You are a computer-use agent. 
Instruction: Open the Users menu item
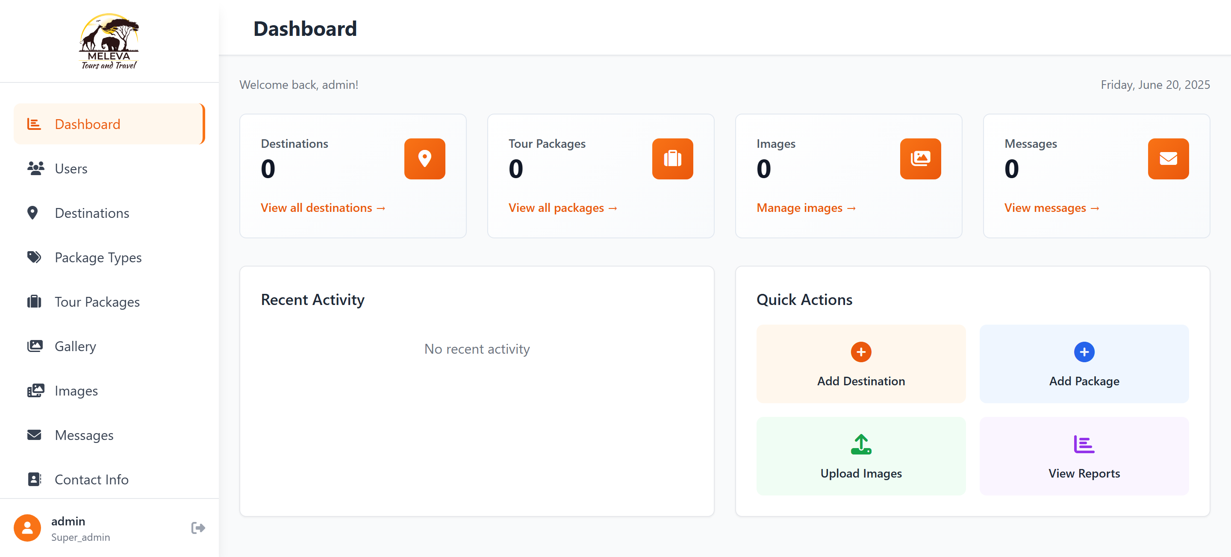[x=109, y=169]
